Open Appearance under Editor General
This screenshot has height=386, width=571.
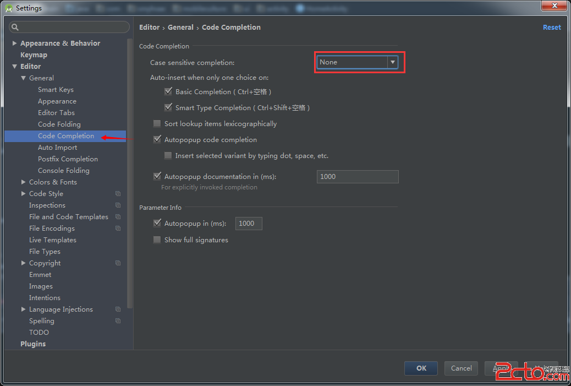(x=57, y=101)
